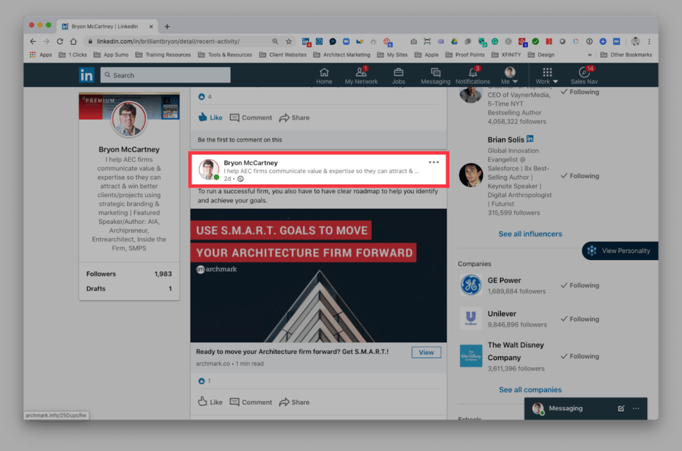Toggle Following for GE Power
The width and height of the screenshot is (682, 451).
pyautogui.click(x=580, y=286)
